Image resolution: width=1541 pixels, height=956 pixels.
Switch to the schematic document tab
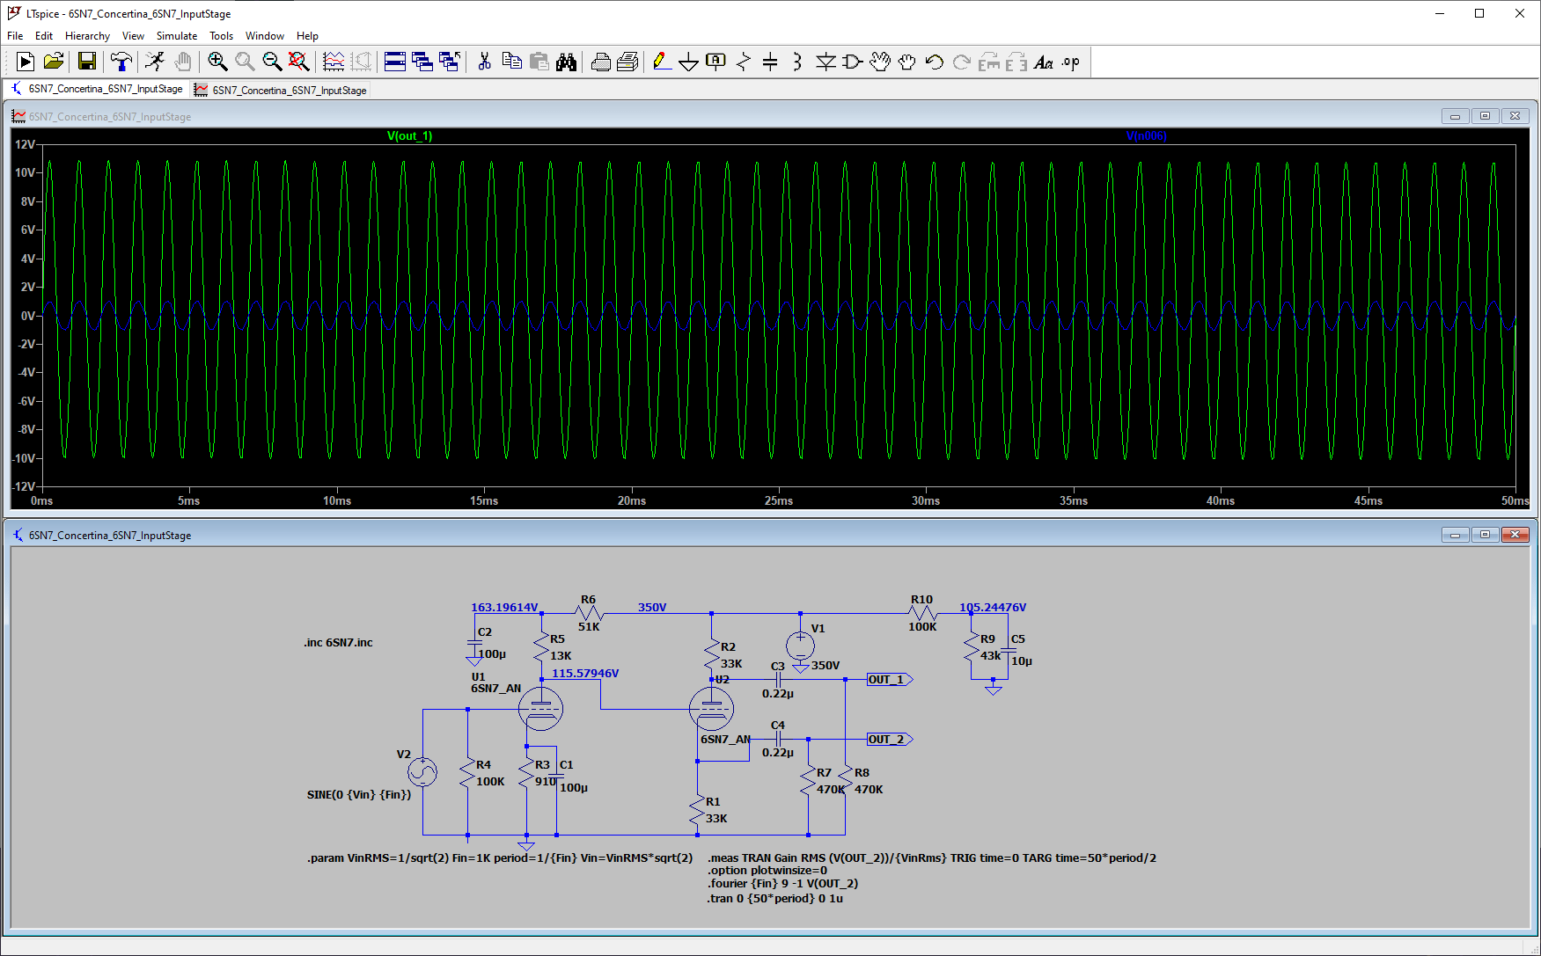pyautogui.click(x=97, y=89)
